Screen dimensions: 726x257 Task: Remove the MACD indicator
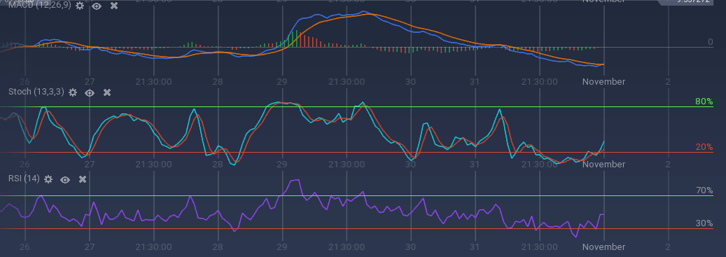114,6
